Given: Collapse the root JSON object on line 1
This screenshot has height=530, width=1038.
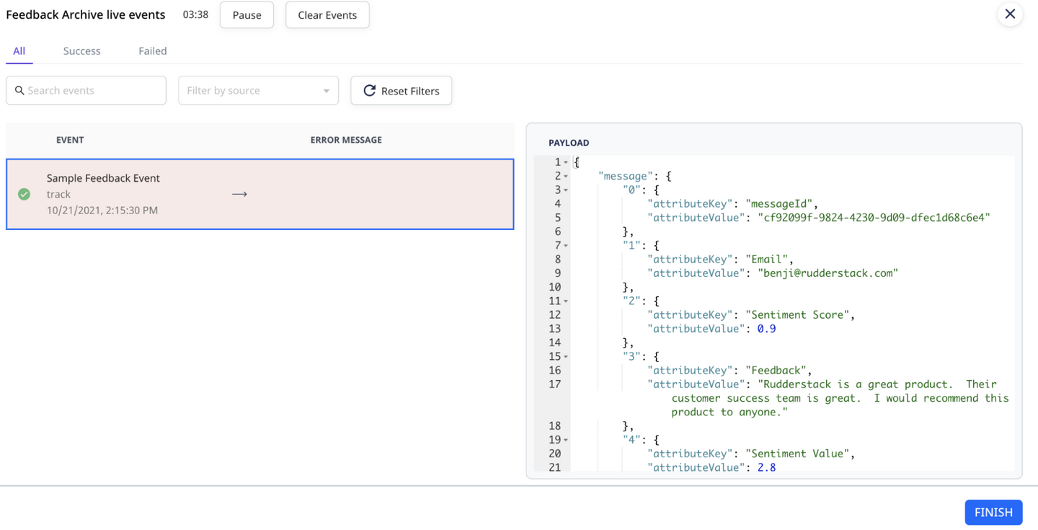Looking at the screenshot, I should coord(566,162).
